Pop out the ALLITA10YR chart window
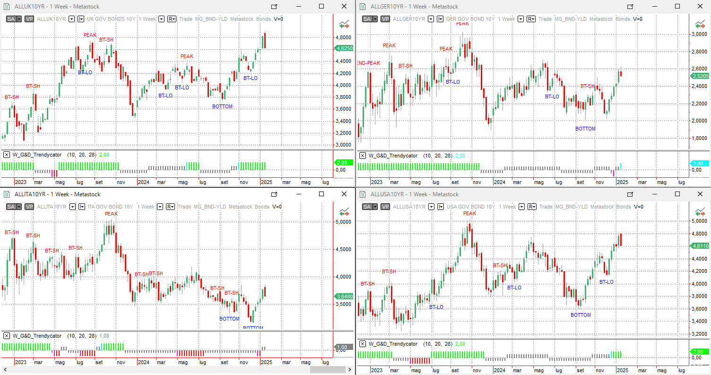This screenshot has height=375, width=711. pyautogui.click(x=274, y=194)
